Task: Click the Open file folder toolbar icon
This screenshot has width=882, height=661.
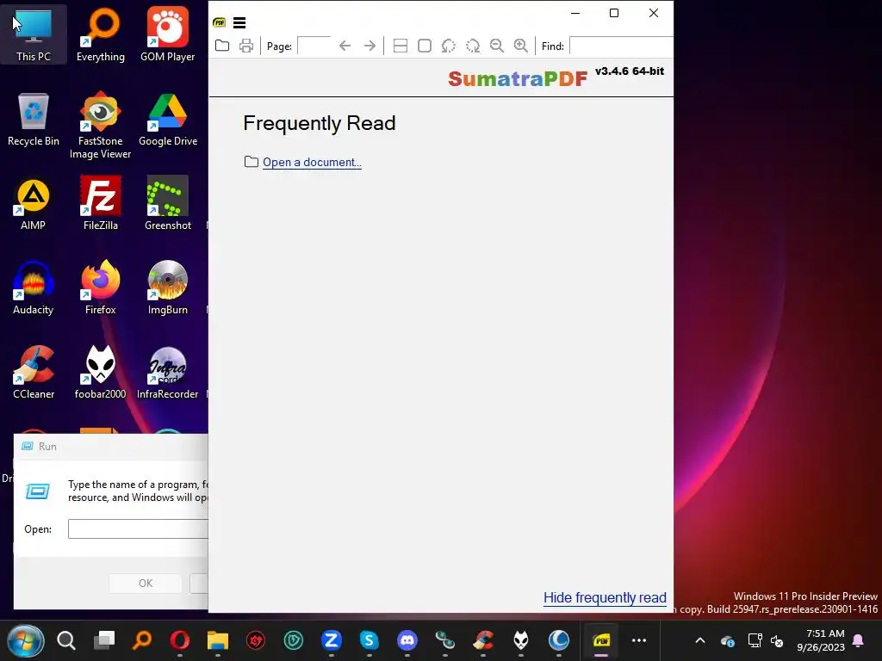Action: click(222, 46)
